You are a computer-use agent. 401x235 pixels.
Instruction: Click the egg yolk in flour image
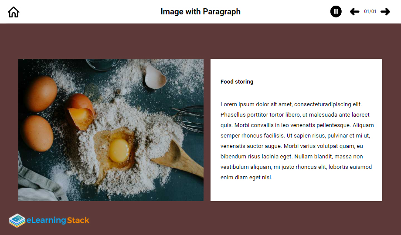click(119, 150)
